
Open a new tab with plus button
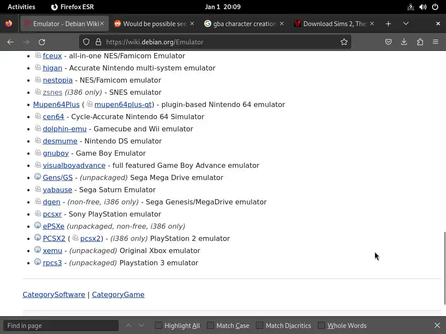(x=388, y=24)
